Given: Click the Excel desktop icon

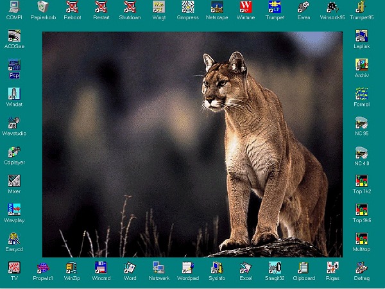Looking at the screenshot, I should point(246,268).
